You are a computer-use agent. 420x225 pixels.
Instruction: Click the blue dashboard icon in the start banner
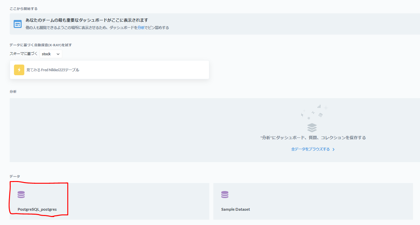pyautogui.click(x=17, y=24)
